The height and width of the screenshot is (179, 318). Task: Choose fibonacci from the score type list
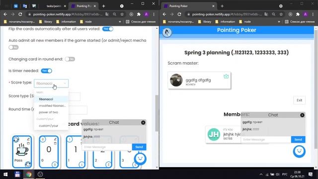tap(51, 99)
